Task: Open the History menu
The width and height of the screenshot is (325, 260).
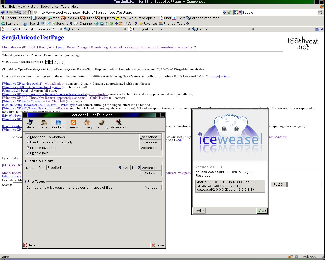Action: coord(33,6)
